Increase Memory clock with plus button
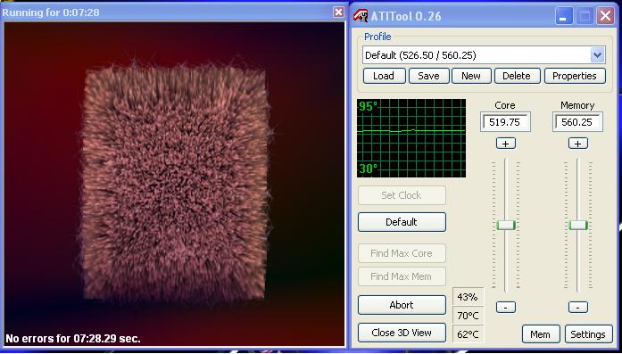The width and height of the screenshot is (622, 354). (x=578, y=144)
